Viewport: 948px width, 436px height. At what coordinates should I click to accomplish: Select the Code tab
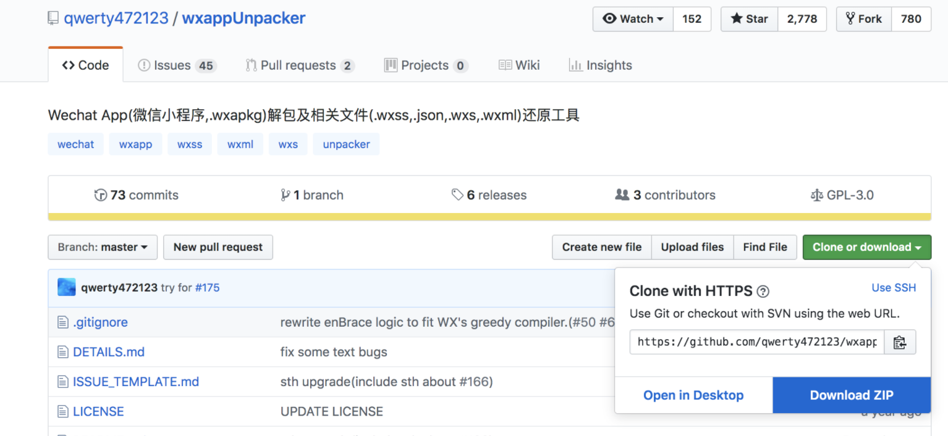[85, 65]
